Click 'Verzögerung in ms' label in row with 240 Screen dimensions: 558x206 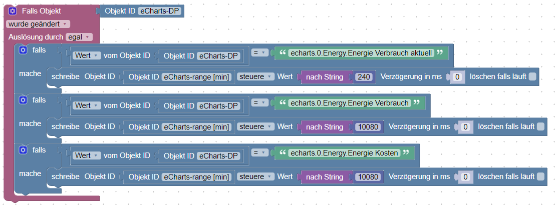pos(411,76)
